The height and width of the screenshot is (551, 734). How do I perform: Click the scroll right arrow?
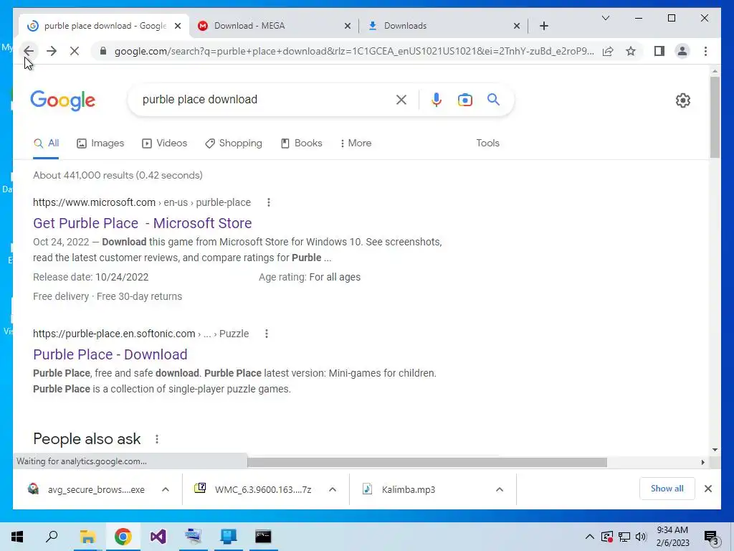tap(702, 463)
